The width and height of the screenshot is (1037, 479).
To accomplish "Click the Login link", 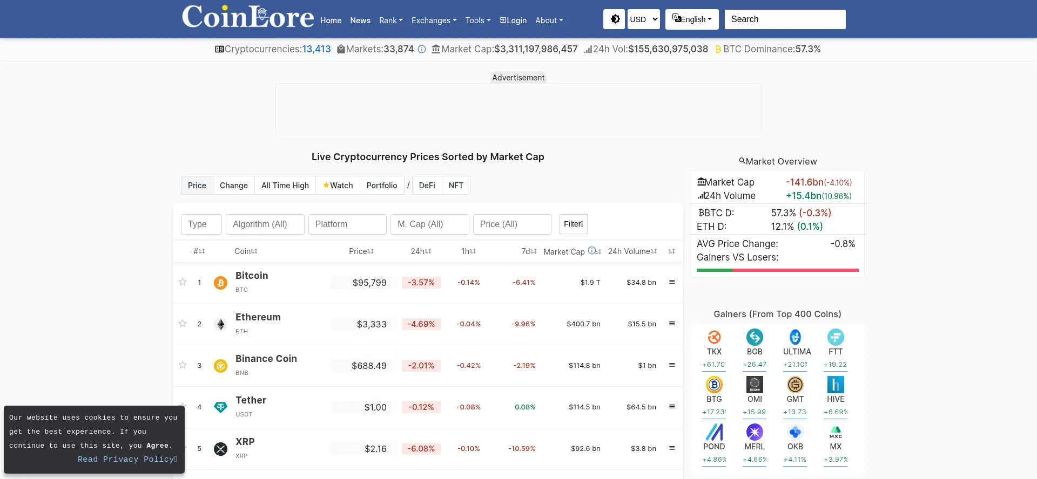I will pos(513,20).
